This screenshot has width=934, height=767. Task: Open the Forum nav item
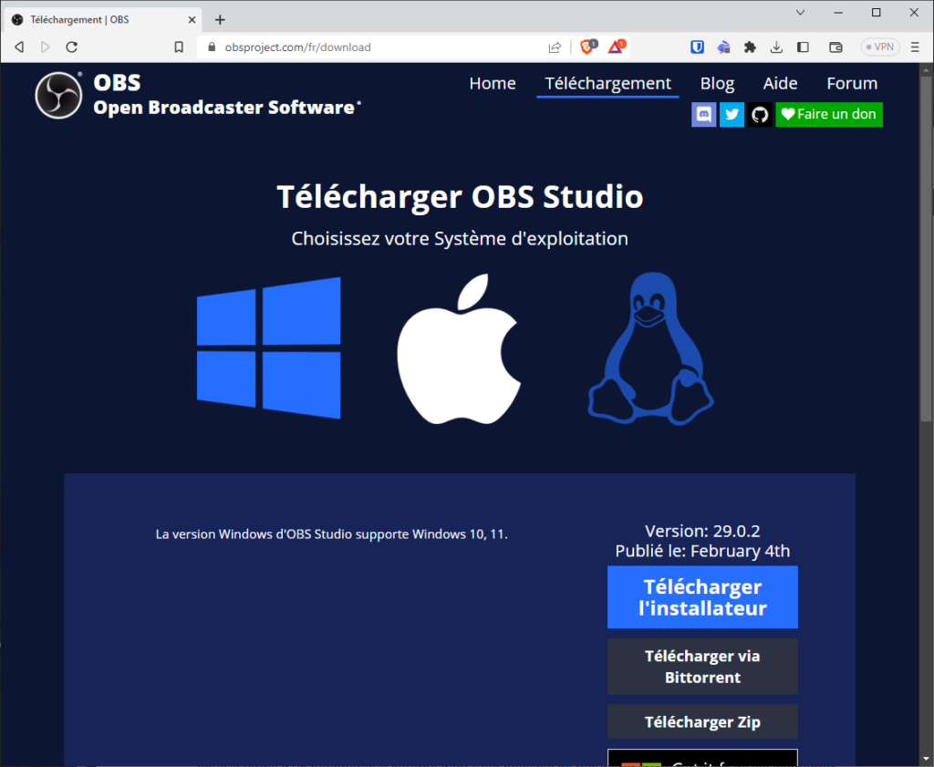852,83
